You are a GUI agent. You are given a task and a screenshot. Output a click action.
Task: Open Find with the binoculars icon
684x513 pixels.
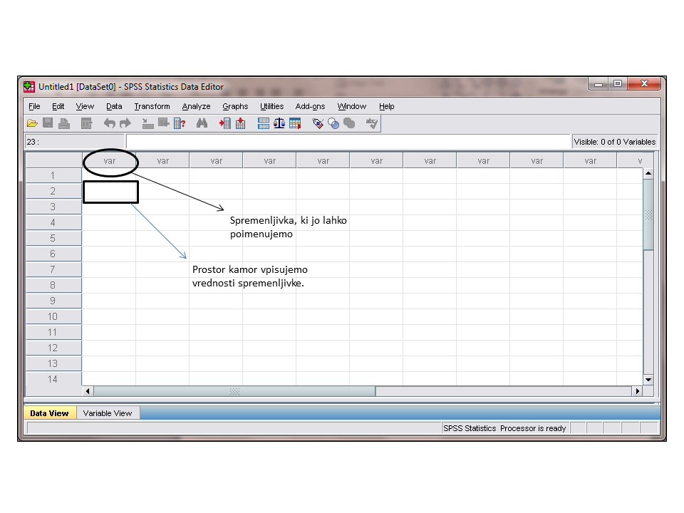pyautogui.click(x=202, y=123)
